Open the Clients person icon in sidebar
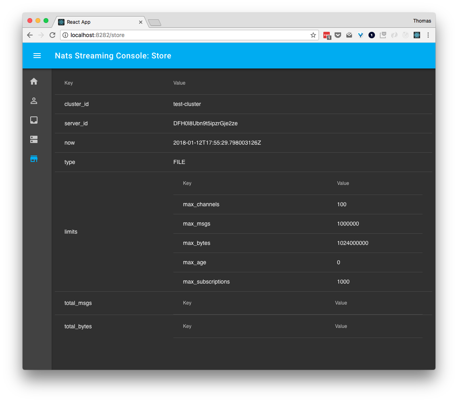The image size is (458, 402). [x=34, y=101]
